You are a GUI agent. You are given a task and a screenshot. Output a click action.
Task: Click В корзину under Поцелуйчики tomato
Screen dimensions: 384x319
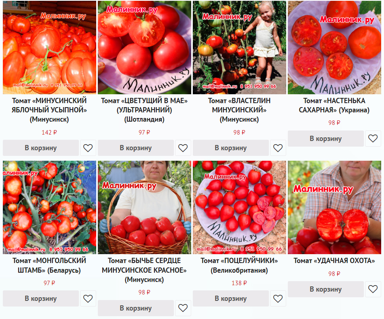click(x=231, y=299)
